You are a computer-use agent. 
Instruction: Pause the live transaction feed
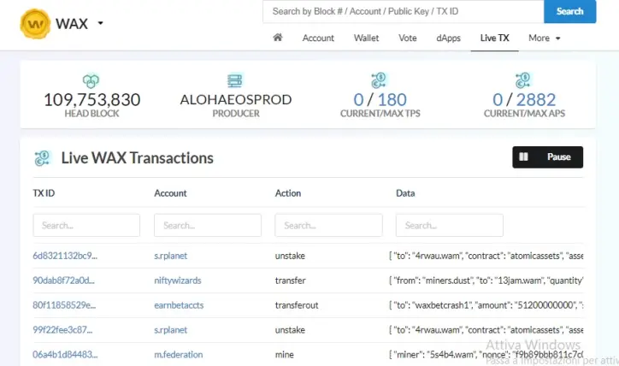547,157
